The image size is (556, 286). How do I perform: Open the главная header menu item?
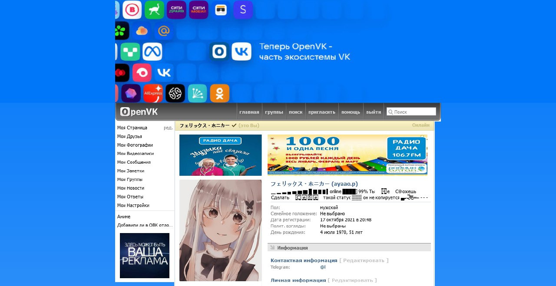(x=249, y=112)
